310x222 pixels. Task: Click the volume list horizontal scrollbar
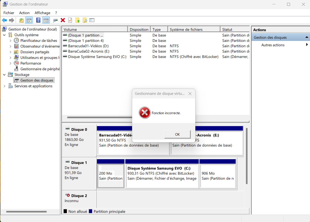click(x=100, y=117)
